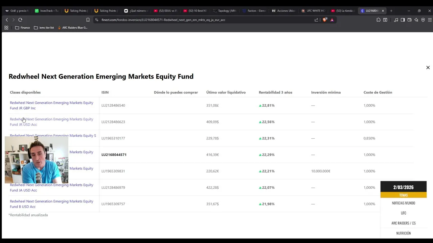This screenshot has width=433, height=243.
Task: Switch to the ¿Qué número tab
Action: coord(136,11)
